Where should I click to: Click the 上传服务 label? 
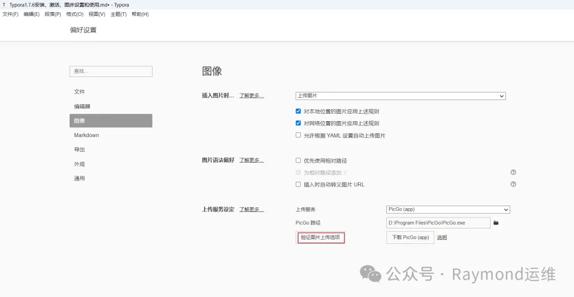click(x=305, y=209)
